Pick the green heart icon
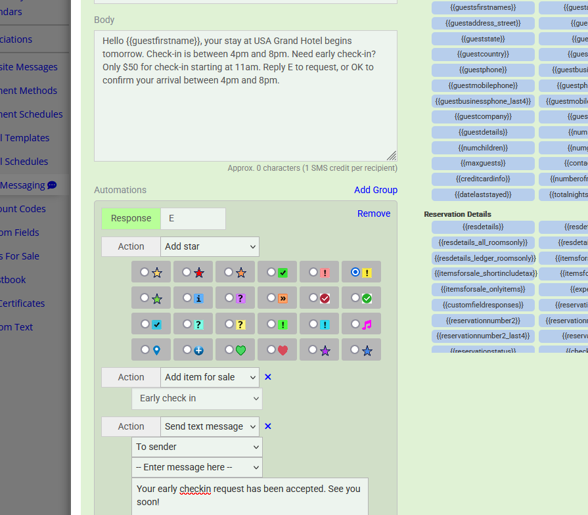 tap(229, 350)
